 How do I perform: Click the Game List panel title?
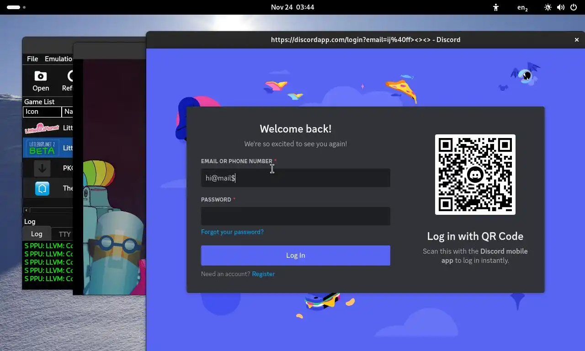(39, 102)
